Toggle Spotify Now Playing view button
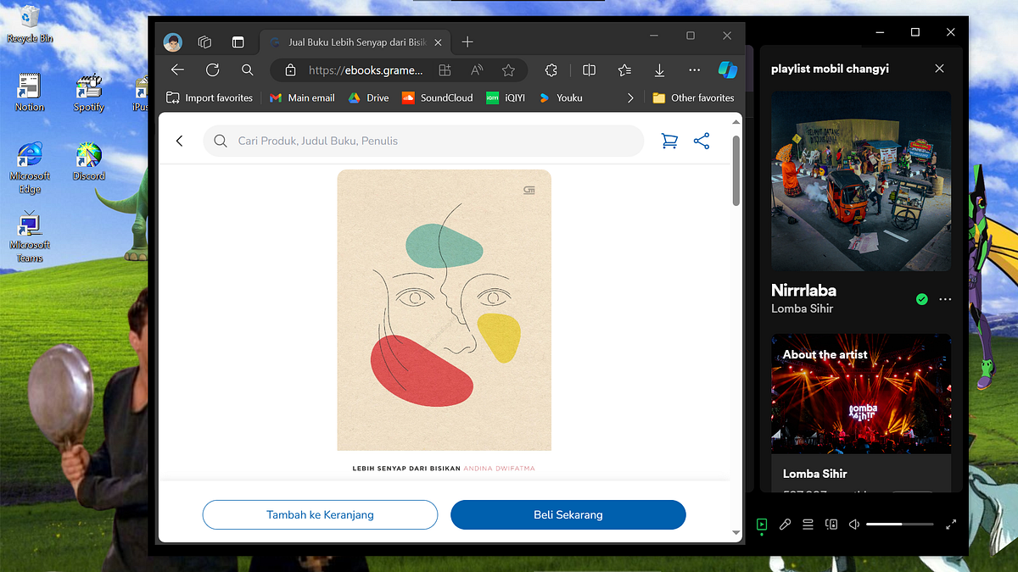 pyautogui.click(x=762, y=525)
